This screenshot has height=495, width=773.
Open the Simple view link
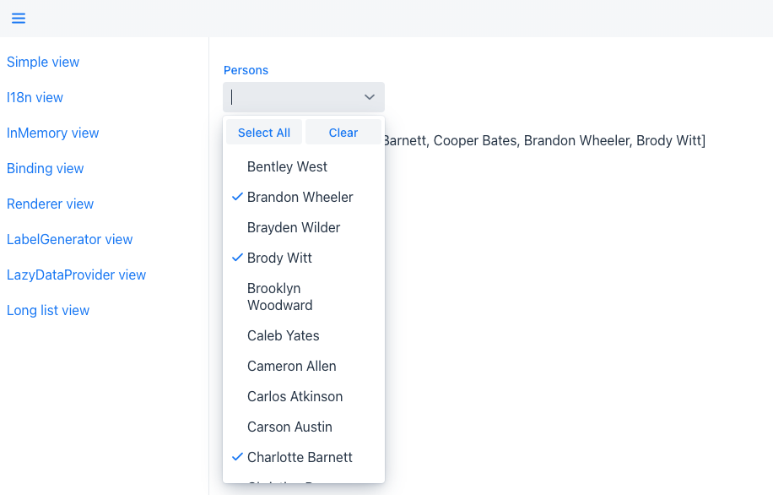tap(43, 62)
